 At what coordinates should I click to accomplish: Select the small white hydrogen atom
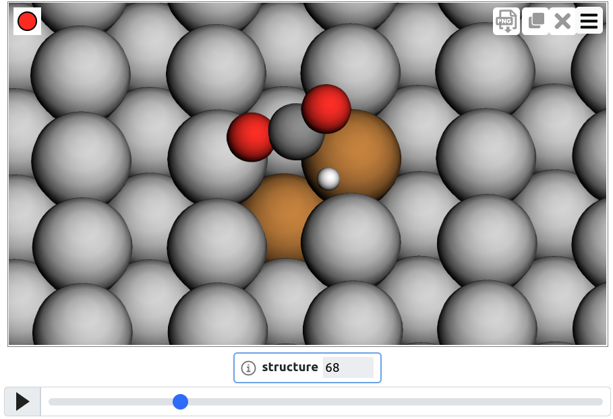click(328, 179)
